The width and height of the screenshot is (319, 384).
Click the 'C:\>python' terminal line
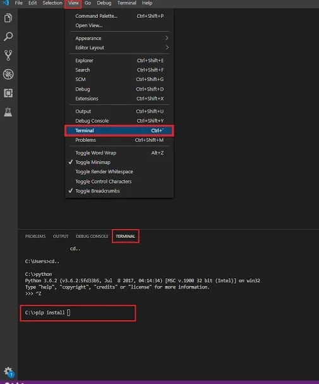click(39, 275)
